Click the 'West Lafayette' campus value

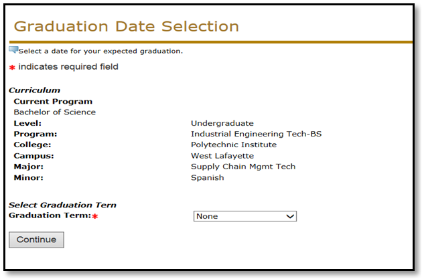coord(222,156)
